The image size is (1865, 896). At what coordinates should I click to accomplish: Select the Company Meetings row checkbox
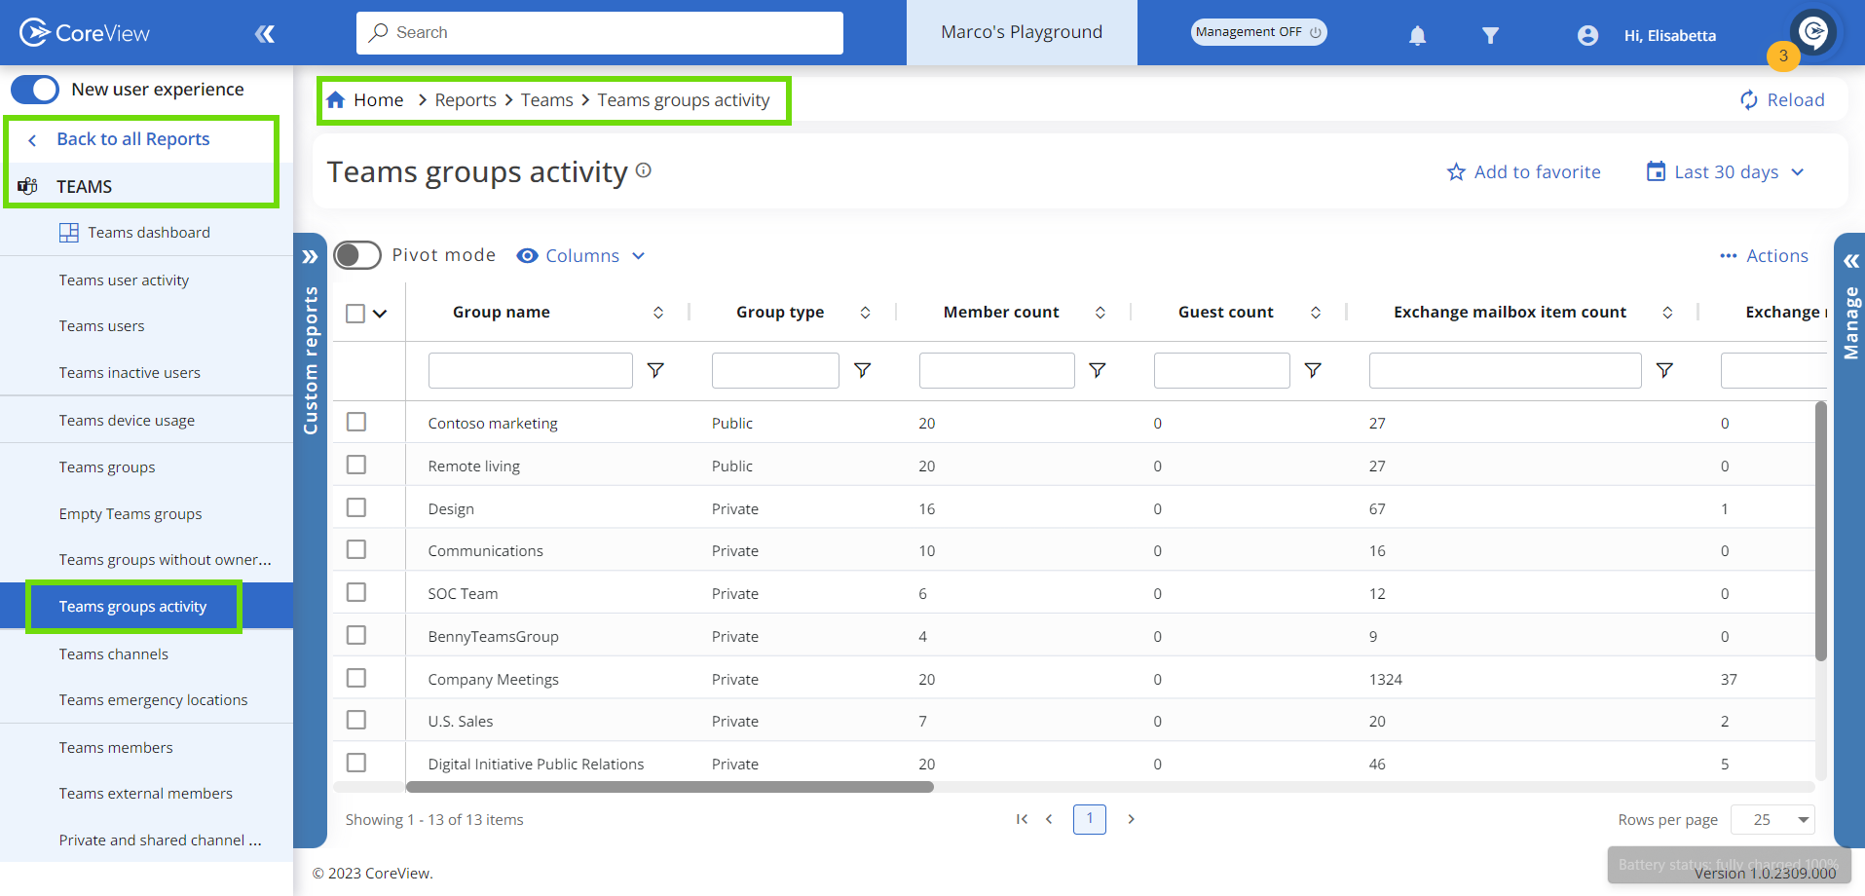(x=356, y=678)
